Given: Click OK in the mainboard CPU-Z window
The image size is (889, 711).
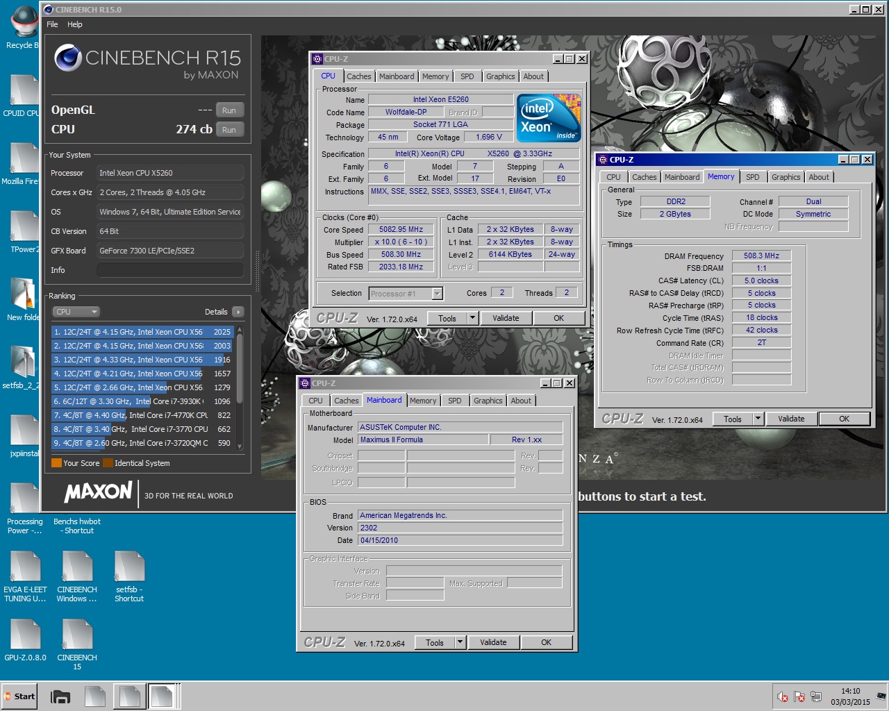Looking at the screenshot, I should point(547,642).
